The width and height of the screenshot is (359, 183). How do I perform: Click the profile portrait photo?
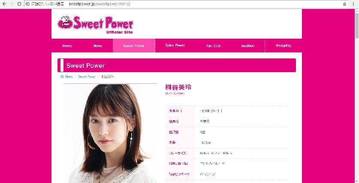pos(111,134)
